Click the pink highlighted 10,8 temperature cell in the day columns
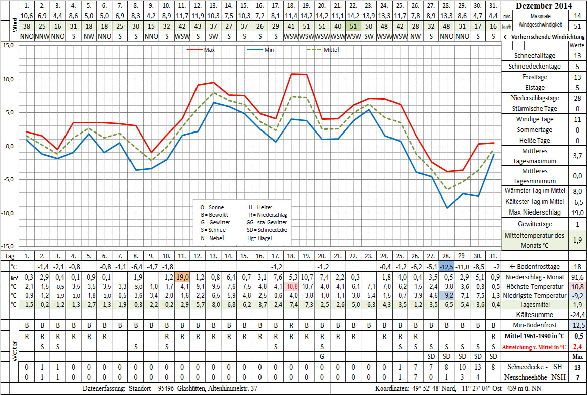The height and width of the screenshot is (395, 587). [291, 286]
